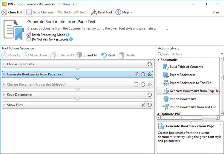Reset the Change Document Properties step
This screenshot has width=224, height=154.
[143, 84]
